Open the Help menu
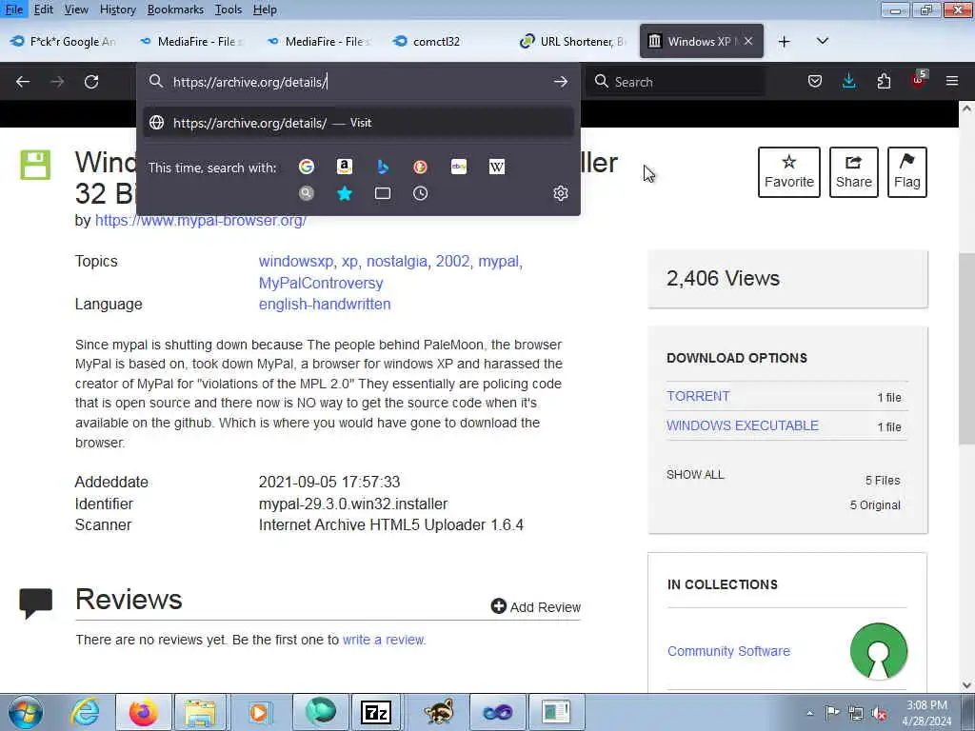This screenshot has width=975, height=731. 265,10
